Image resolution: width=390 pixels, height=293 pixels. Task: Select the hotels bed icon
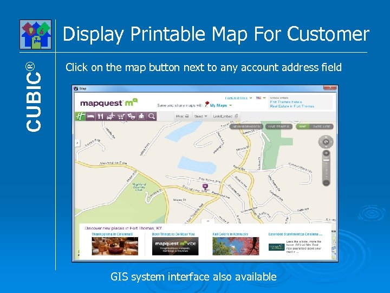tap(90, 116)
